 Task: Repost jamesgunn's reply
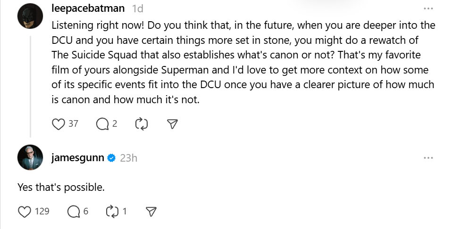pyautogui.click(x=112, y=212)
